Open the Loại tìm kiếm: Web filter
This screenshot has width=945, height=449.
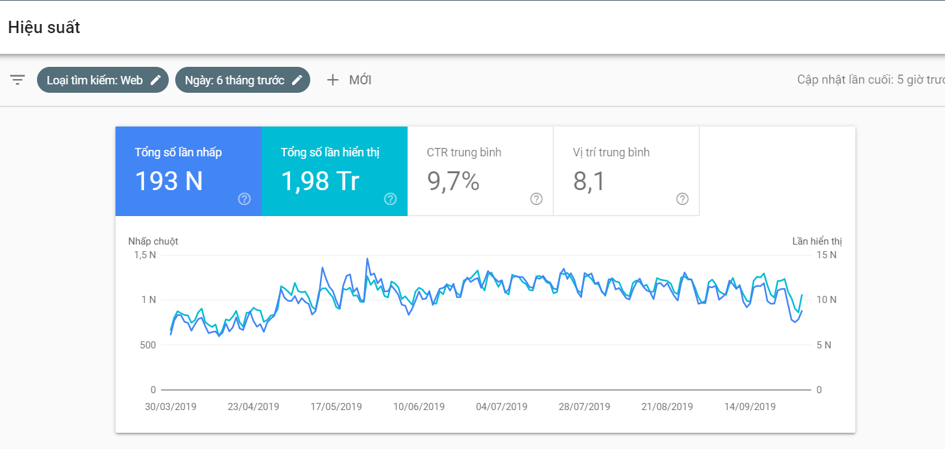click(x=95, y=80)
